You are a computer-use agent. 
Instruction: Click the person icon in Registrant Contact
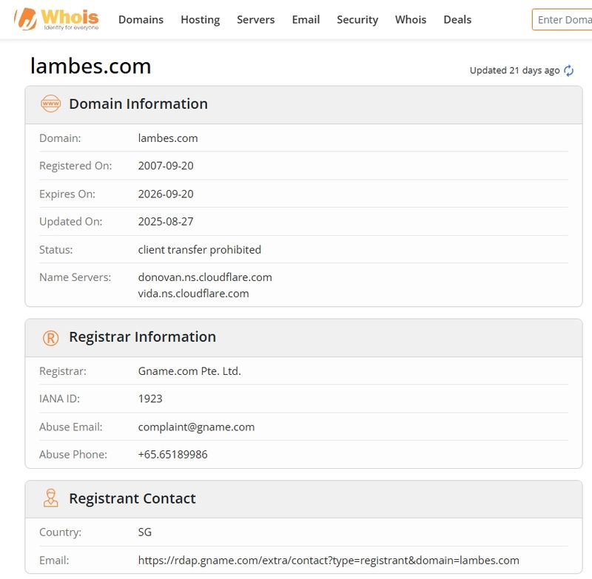click(x=50, y=498)
